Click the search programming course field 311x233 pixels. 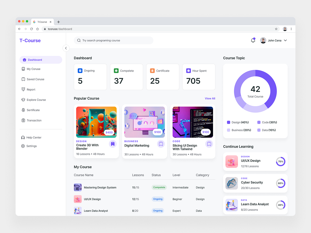[114, 40]
